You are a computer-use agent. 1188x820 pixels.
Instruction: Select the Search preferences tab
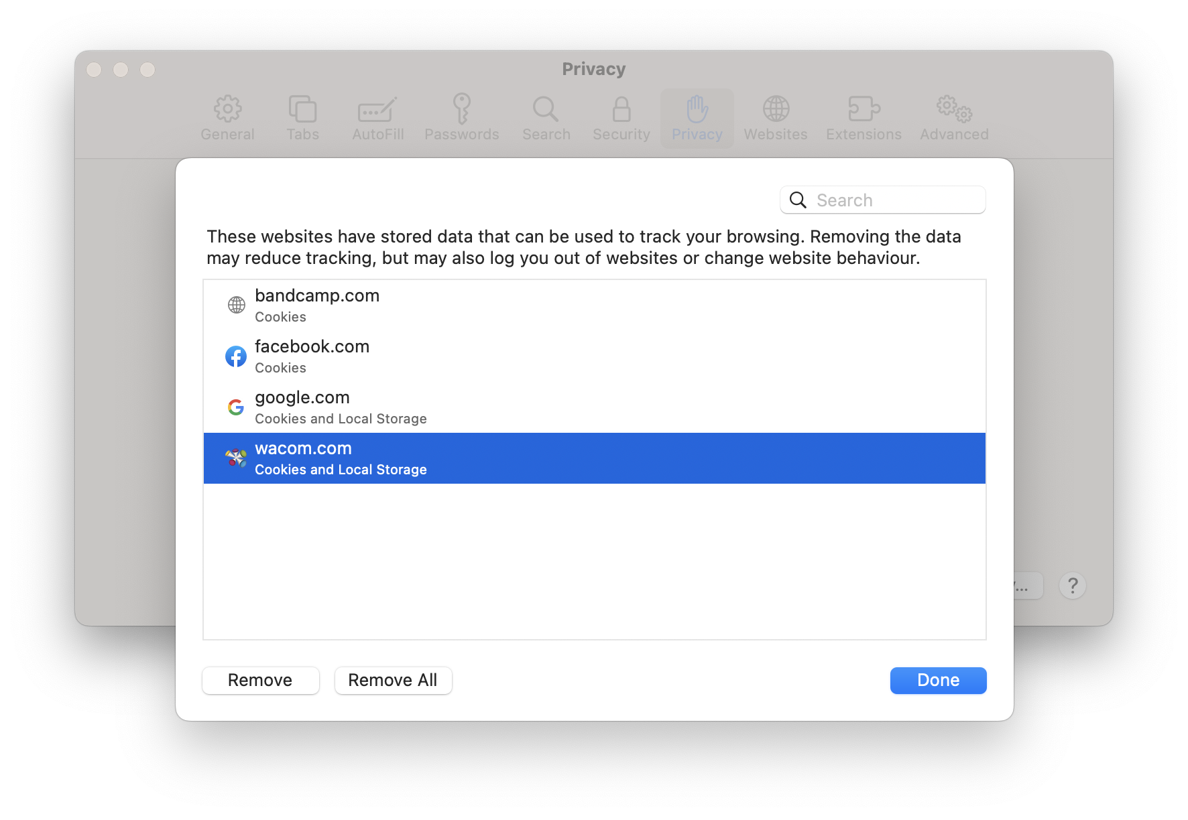[x=546, y=117]
